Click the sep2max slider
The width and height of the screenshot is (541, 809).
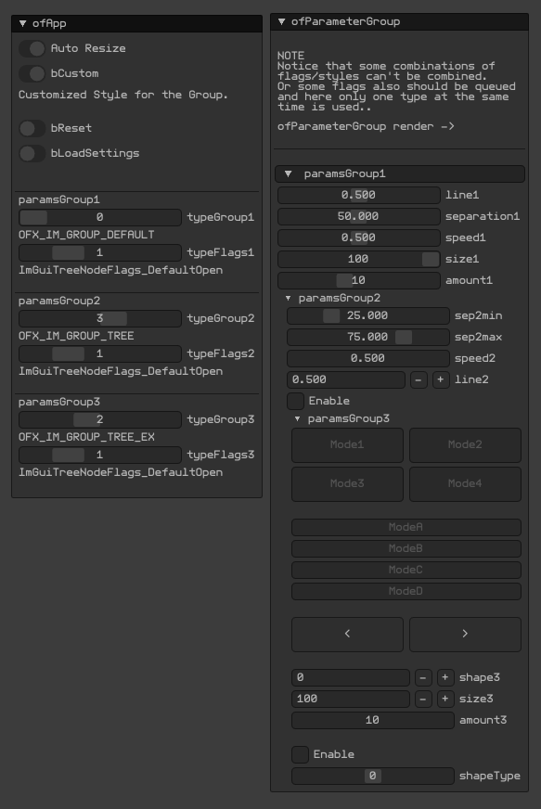click(368, 337)
